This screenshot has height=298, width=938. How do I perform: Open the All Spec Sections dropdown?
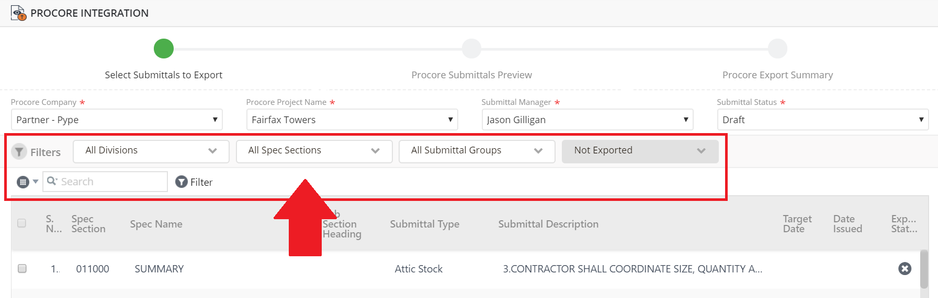tap(314, 151)
